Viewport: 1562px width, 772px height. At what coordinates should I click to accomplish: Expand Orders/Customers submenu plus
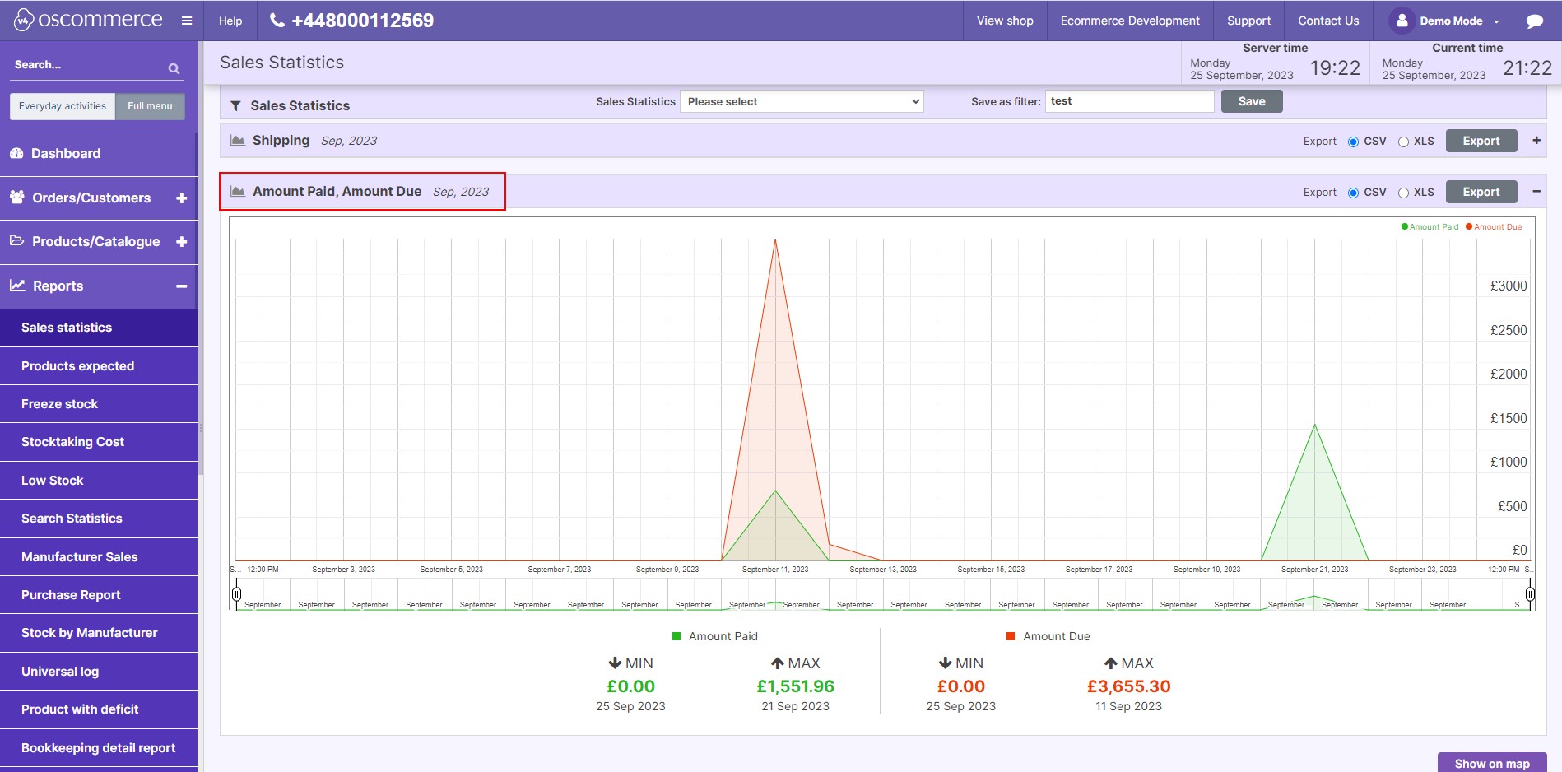[182, 198]
